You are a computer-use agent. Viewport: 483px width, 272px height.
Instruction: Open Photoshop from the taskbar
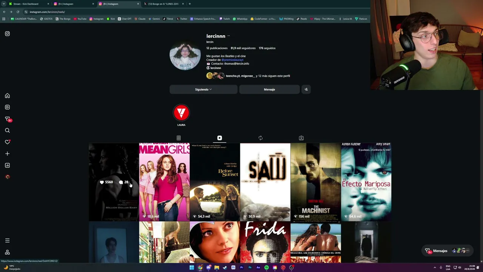250,267
